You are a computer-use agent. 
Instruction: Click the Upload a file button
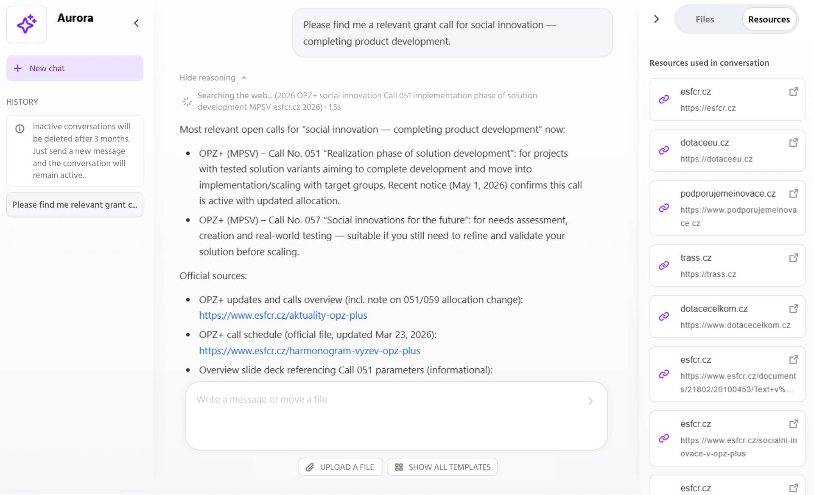[340, 467]
